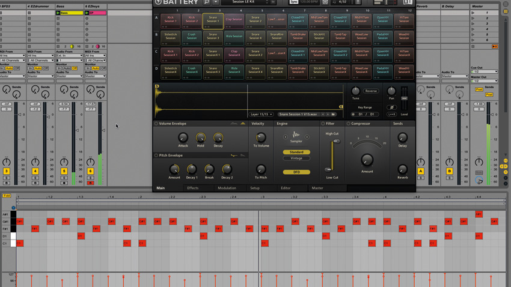Toggle the Filter power button
The width and height of the screenshot is (511, 287).
click(323, 124)
